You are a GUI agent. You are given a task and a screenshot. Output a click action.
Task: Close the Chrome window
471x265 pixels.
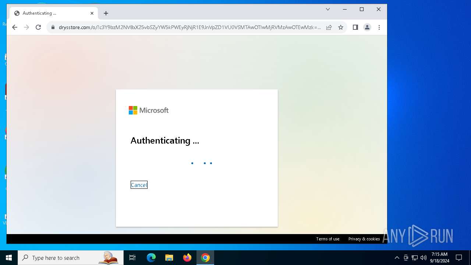click(x=379, y=9)
